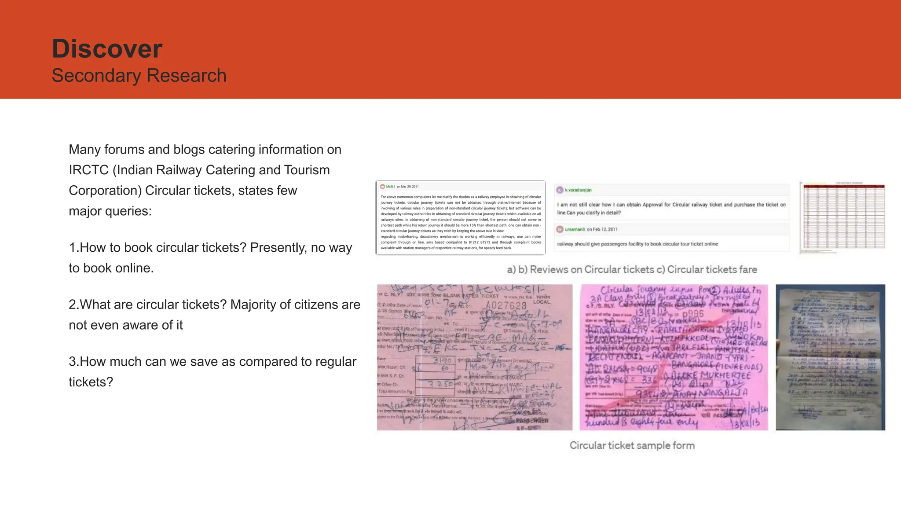
Task: Select the paragraph beginning 'Many forums and blogs'
Action: 205,180
